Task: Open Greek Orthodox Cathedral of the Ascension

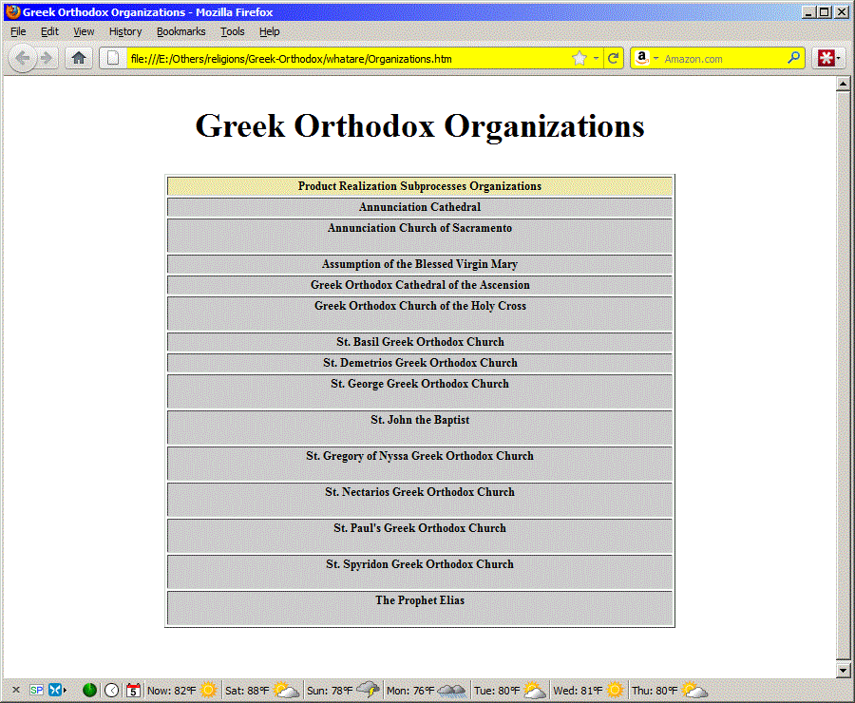Action: coord(420,285)
